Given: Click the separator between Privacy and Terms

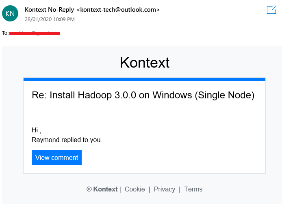Looking at the screenshot, I should click(180, 189).
